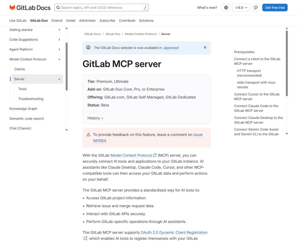Open the issue 561564 link
This screenshot has width=298, height=243.
click(100, 141)
